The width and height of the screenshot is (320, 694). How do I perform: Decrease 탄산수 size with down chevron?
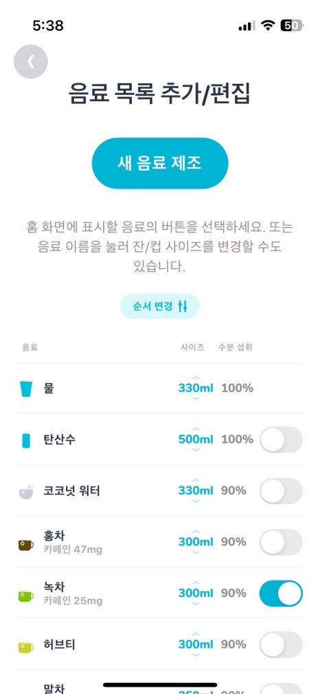pyautogui.click(x=196, y=450)
